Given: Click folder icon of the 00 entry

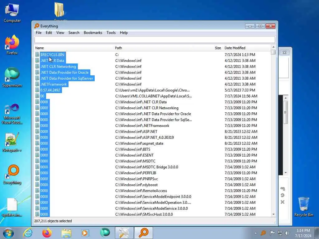Looking at the screenshot, I should tap(37, 96).
